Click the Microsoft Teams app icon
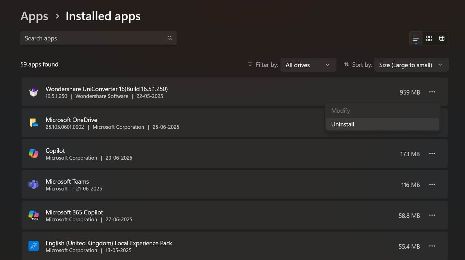 click(x=33, y=184)
